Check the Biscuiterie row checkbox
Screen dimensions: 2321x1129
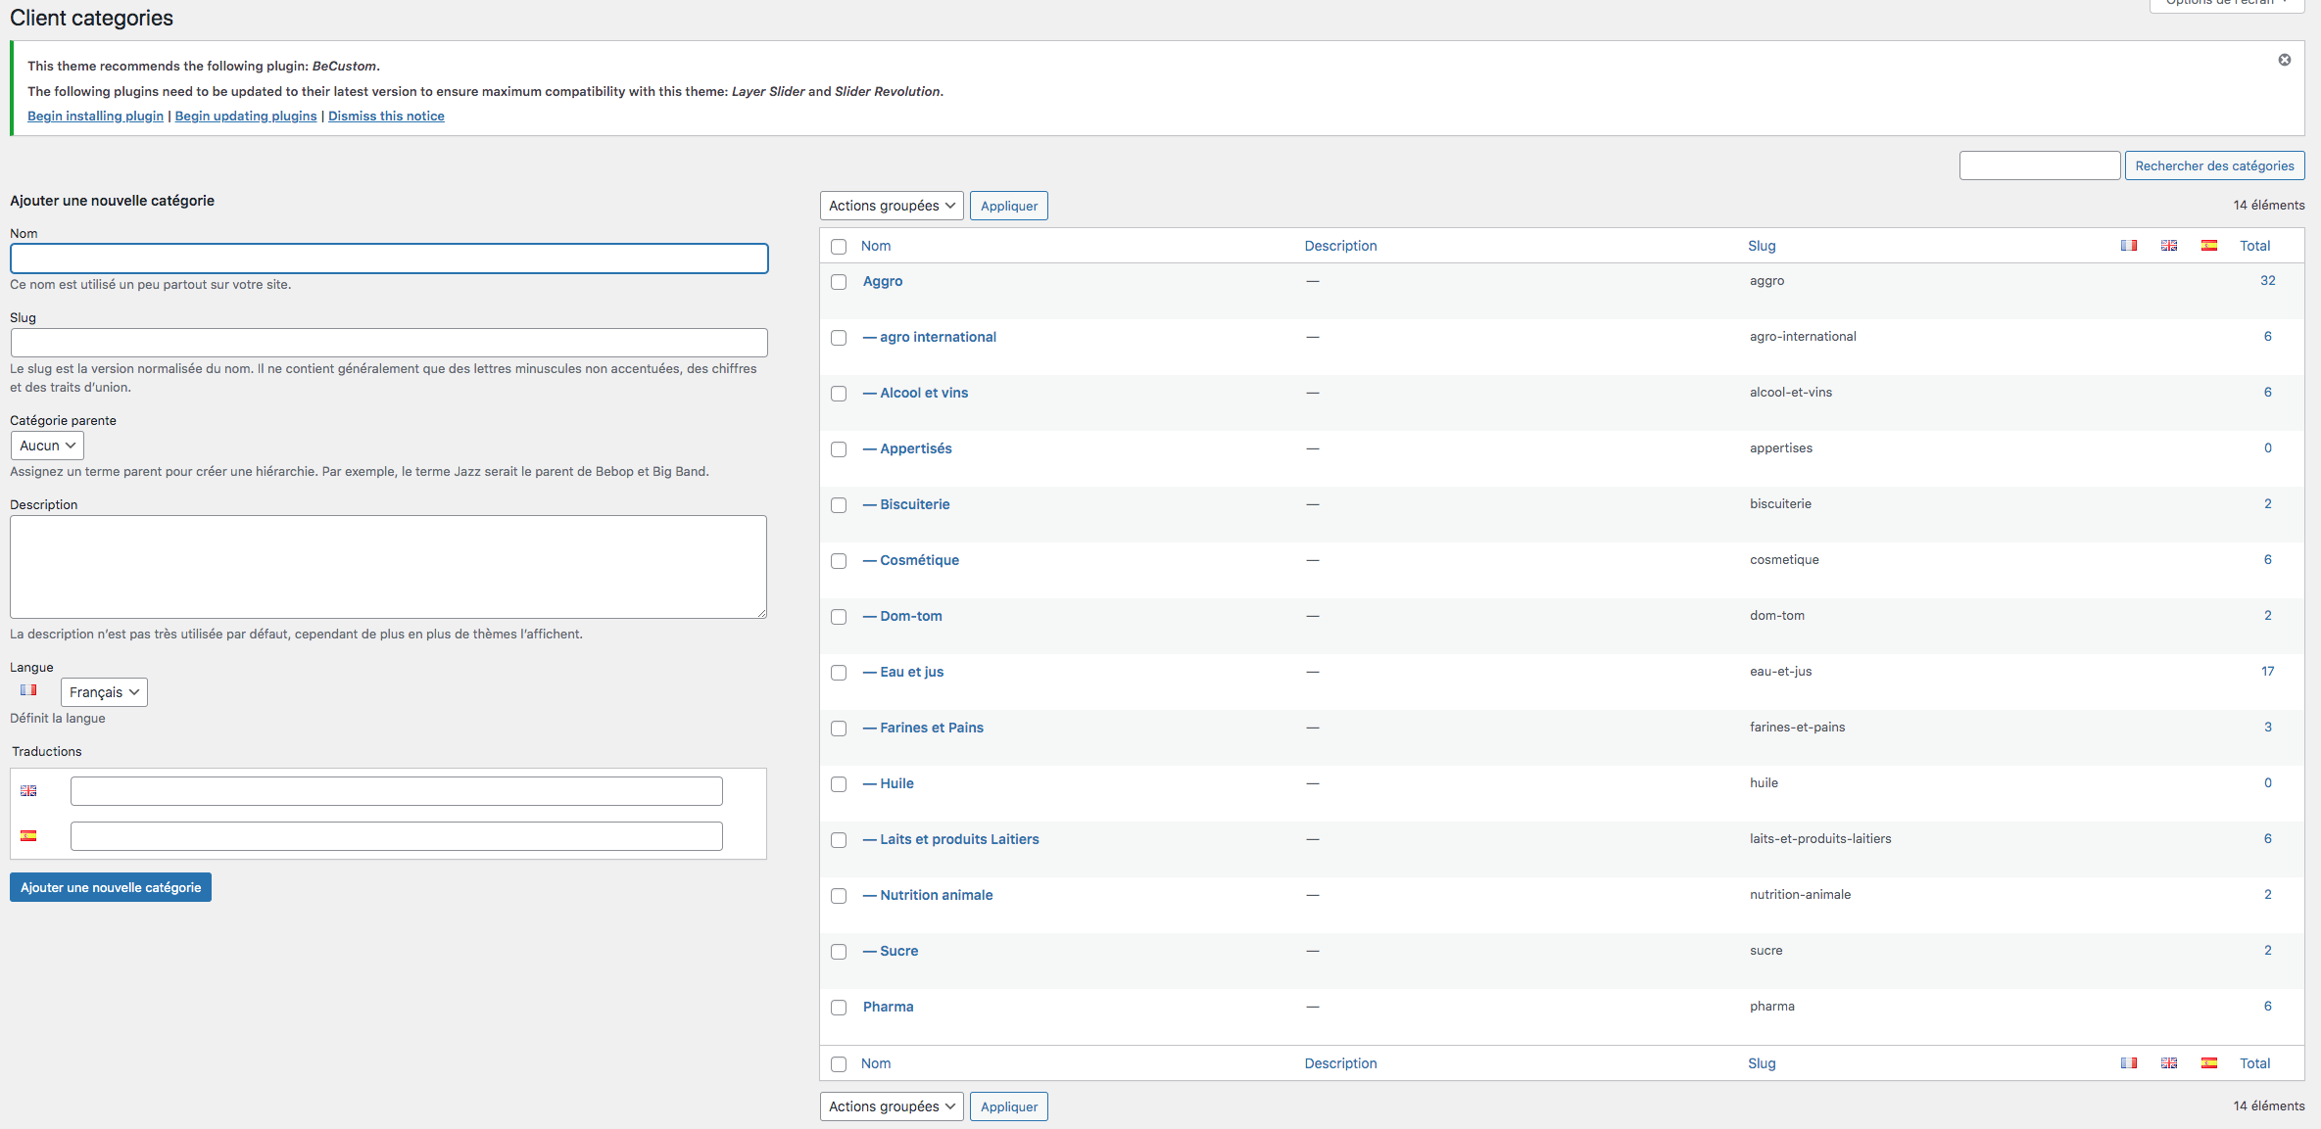[839, 505]
